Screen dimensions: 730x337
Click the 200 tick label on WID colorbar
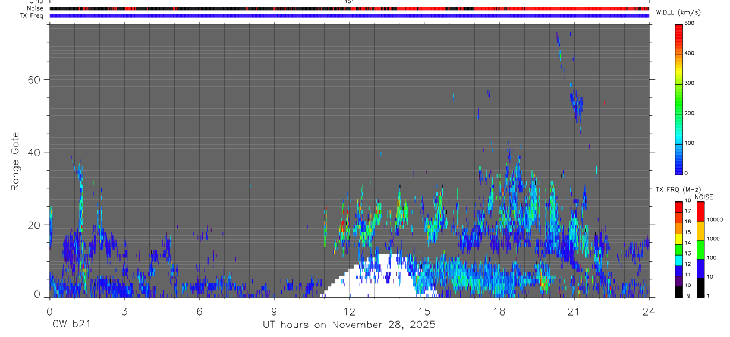690,113
